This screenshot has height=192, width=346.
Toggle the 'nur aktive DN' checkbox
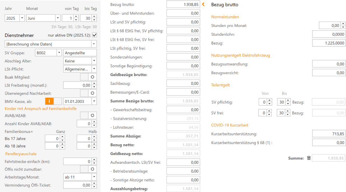pos(94,35)
